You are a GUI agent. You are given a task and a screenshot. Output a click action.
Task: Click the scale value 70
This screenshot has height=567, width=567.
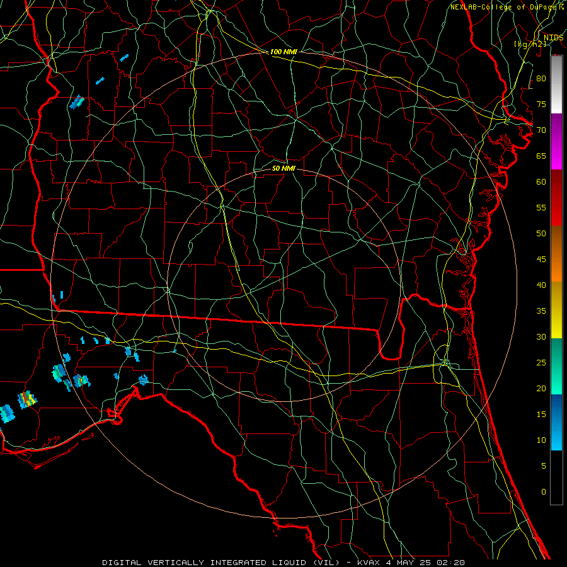point(541,130)
